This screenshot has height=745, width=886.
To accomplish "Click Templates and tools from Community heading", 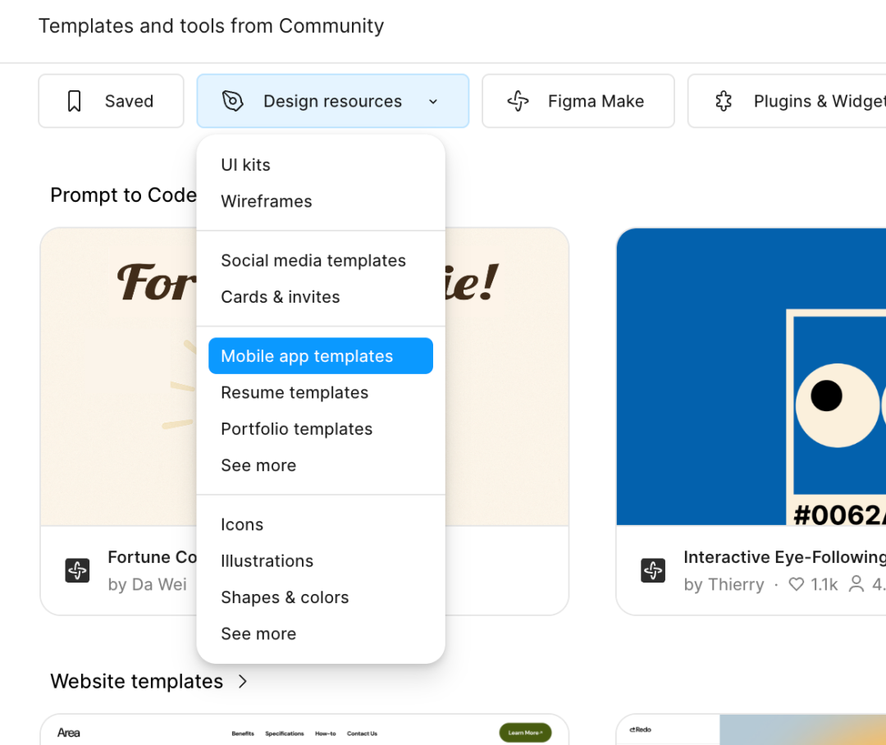I will coord(212,26).
